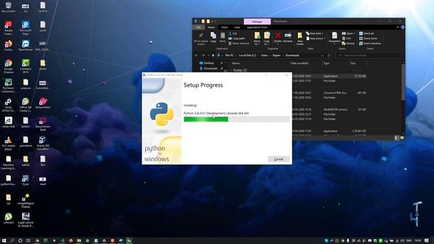Open VLC media player shortcut
The width and height of the screenshot is (434, 244).
[8, 143]
